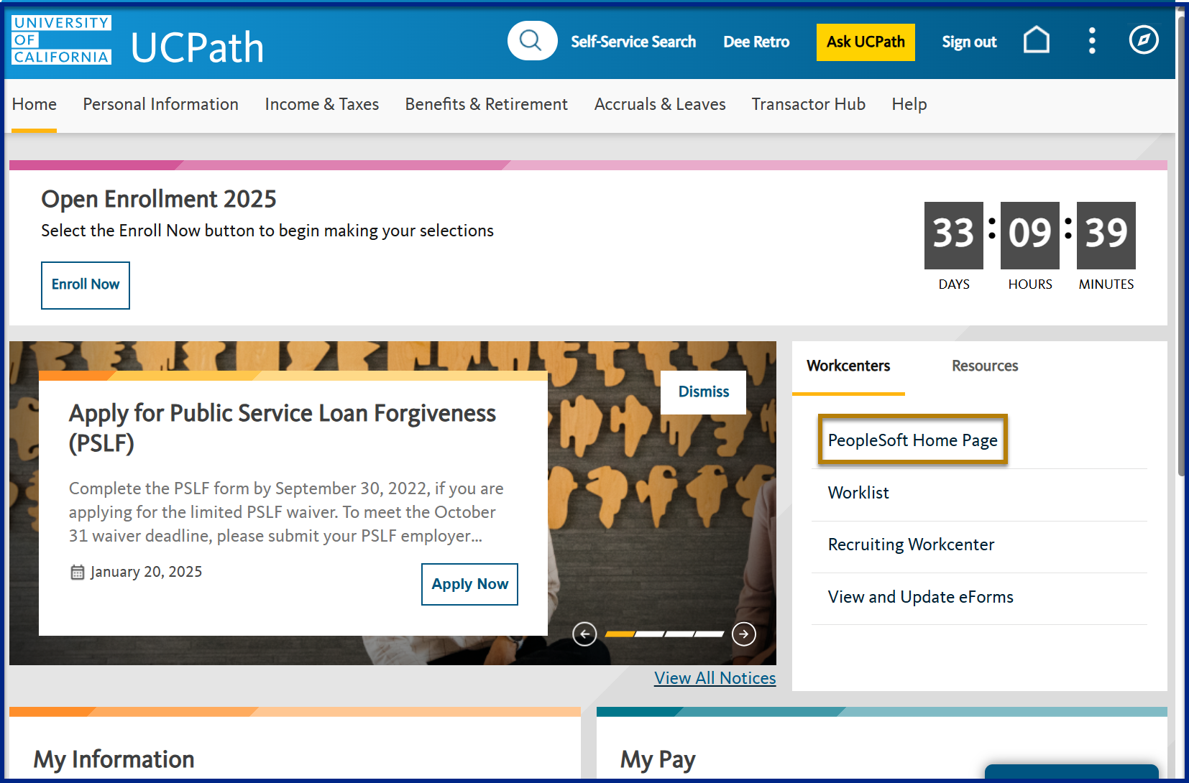This screenshot has width=1189, height=783.
Task: Go to previous notice with left carousel arrow
Action: pyautogui.click(x=584, y=634)
